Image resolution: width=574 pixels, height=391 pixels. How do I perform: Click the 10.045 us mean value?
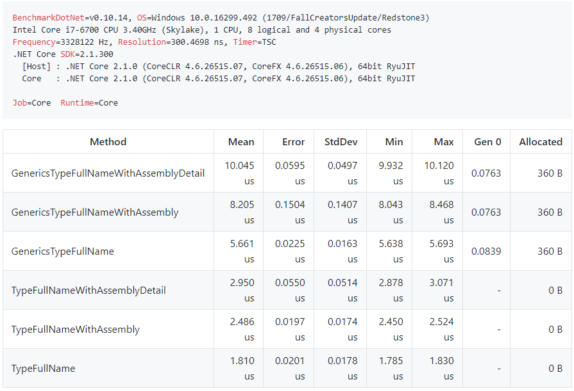[x=239, y=173]
